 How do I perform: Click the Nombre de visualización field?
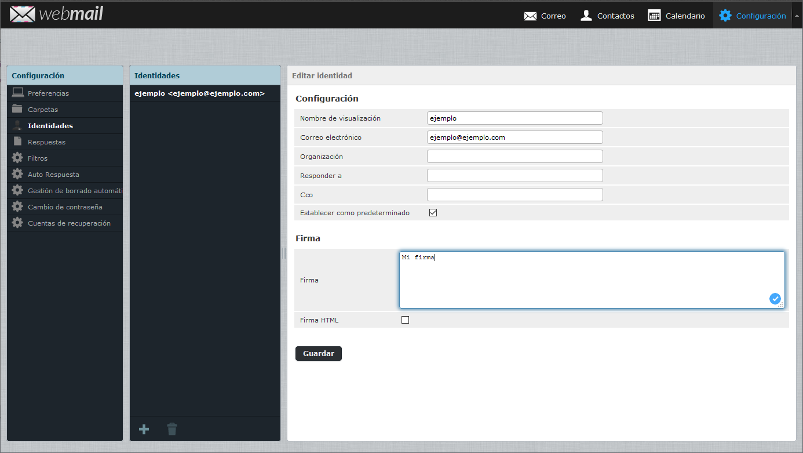pyautogui.click(x=514, y=118)
